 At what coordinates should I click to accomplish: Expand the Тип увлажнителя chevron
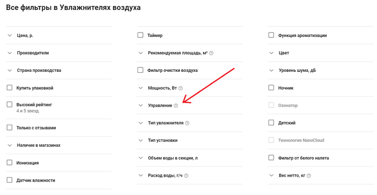(140, 123)
